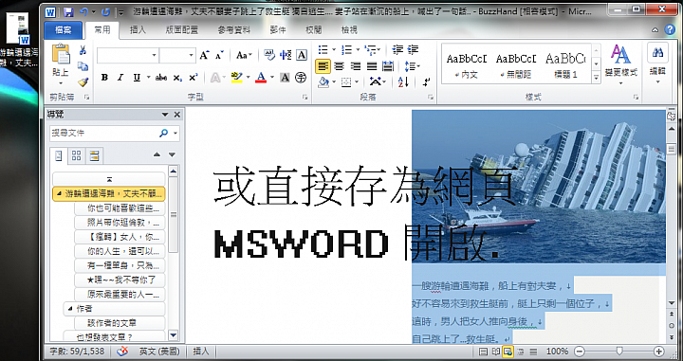683x361 pixels.
Task: Go to heading 你也可能喜歡這些 in navigation
Action: (x=120, y=208)
